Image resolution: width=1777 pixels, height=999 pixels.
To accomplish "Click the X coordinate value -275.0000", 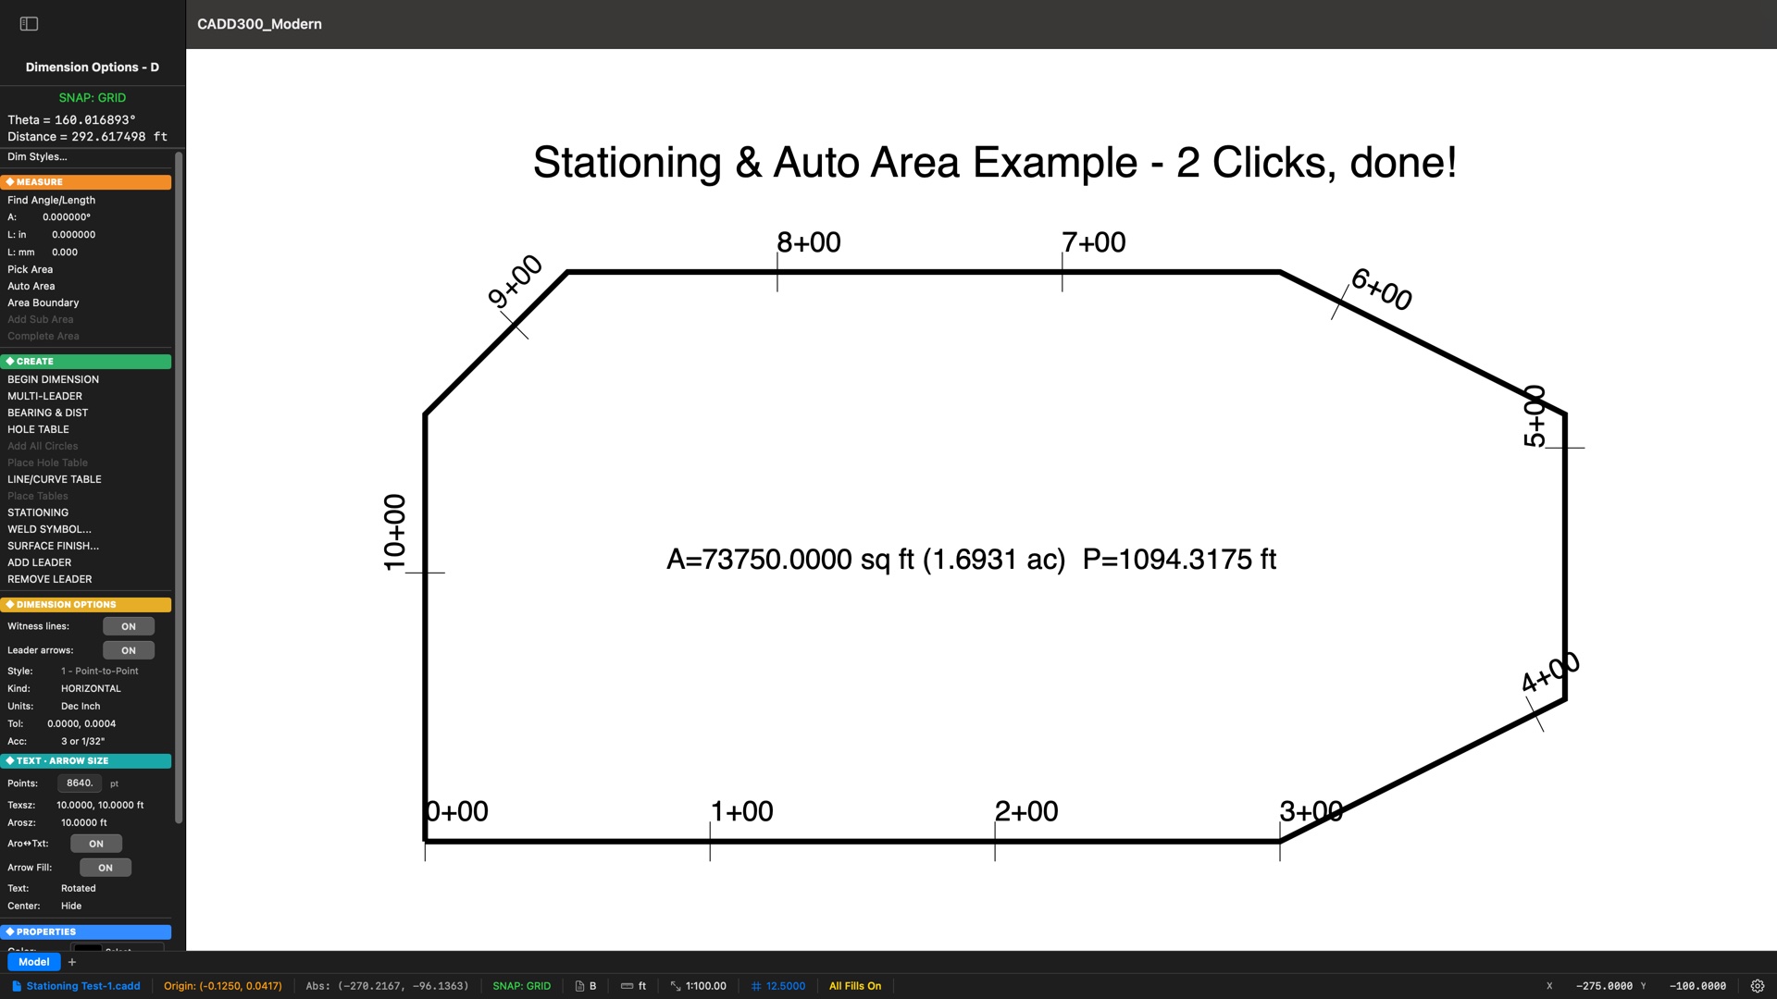I will coord(1604,986).
